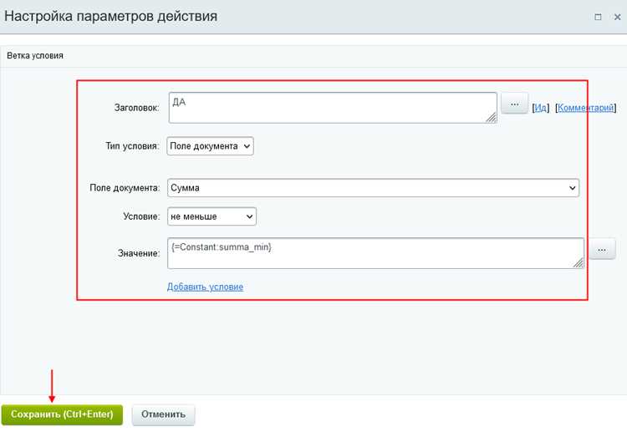Click the Настройка параметров действия title text
This screenshot has width=627, height=432.
[110, 17]
